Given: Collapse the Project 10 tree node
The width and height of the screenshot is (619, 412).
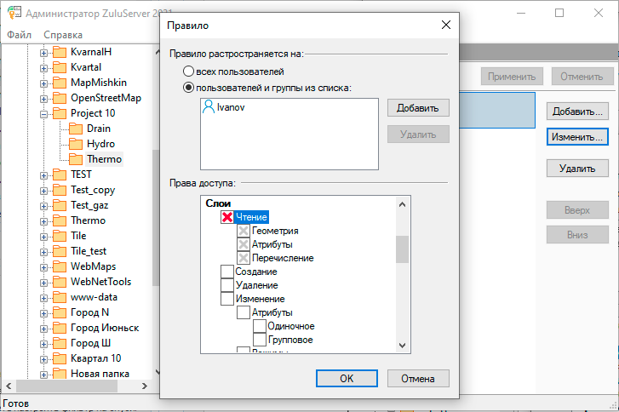Looking at the screenshot, I should click(x=44, y=113).
